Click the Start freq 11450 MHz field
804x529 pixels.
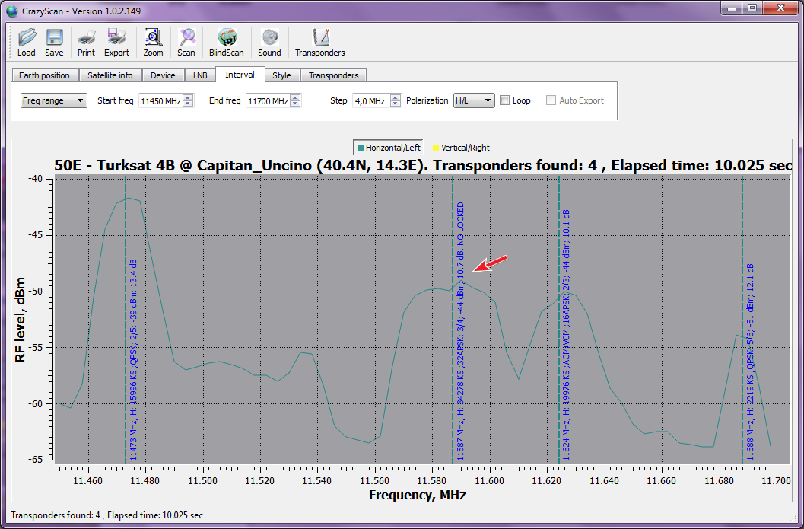coord(161,101)
